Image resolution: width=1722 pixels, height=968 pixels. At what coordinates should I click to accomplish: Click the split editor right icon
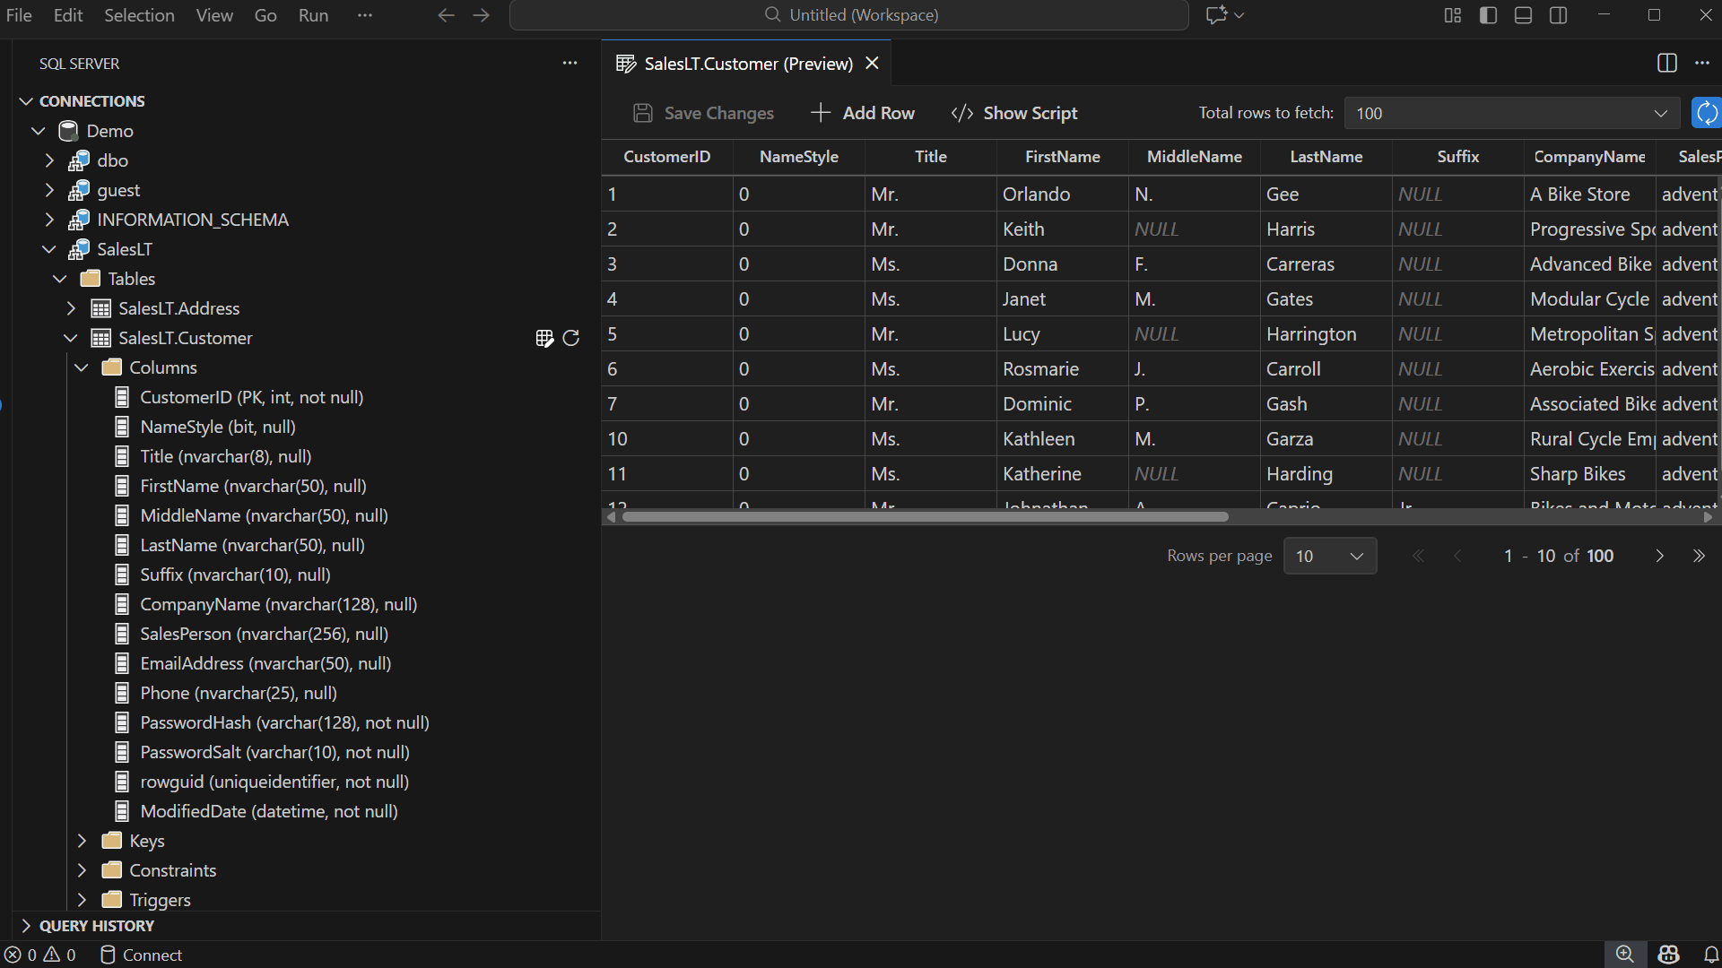coord(1667,63)
